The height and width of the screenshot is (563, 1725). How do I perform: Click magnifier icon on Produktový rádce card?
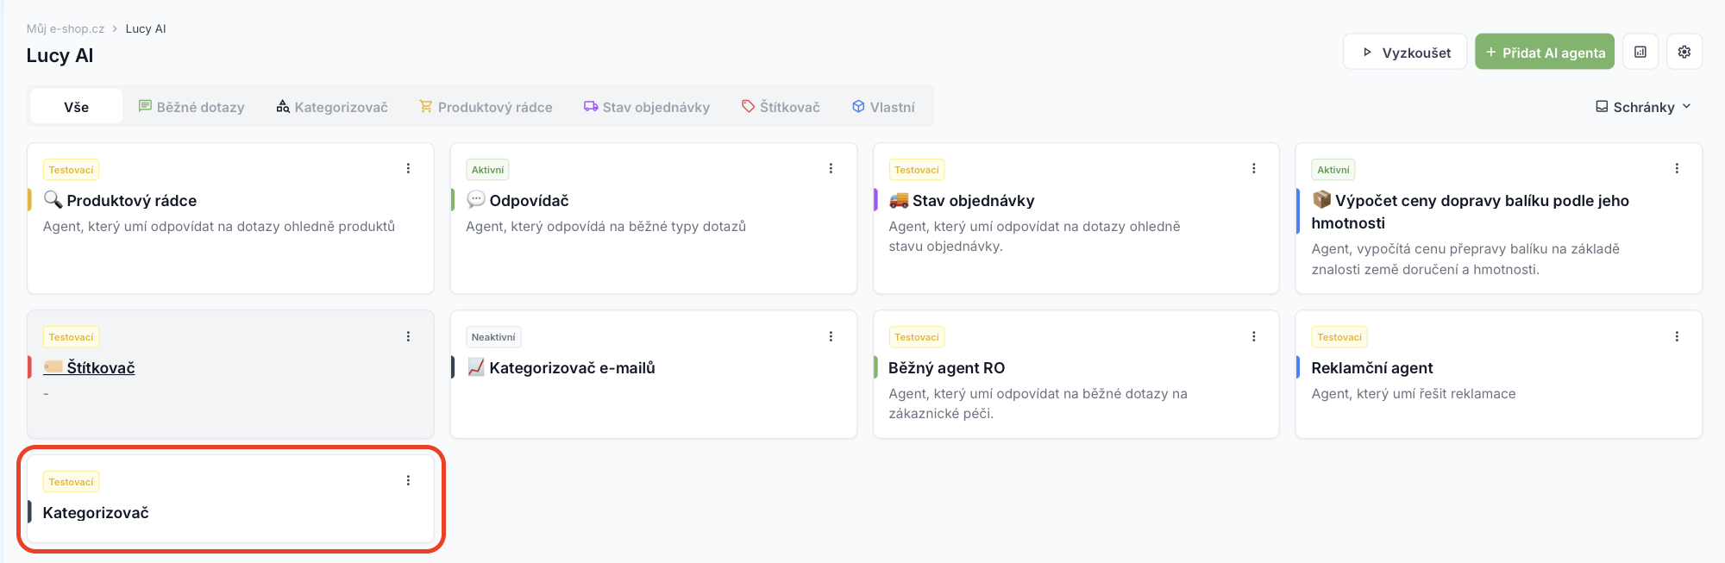coord(53,200)
